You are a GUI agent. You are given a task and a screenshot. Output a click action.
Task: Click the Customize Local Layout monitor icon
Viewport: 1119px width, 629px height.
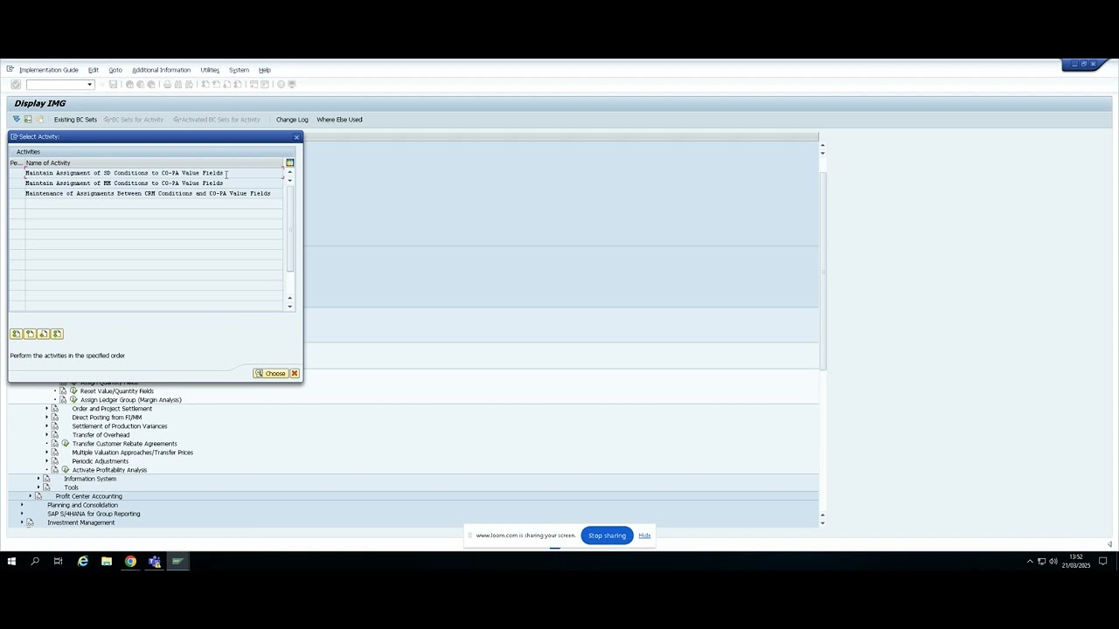tap(292, 85)
